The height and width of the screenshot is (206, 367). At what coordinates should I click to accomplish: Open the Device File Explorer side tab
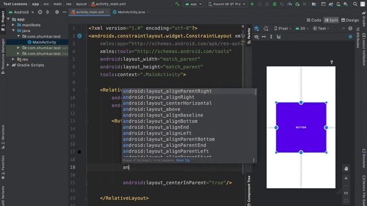[364, 191]
